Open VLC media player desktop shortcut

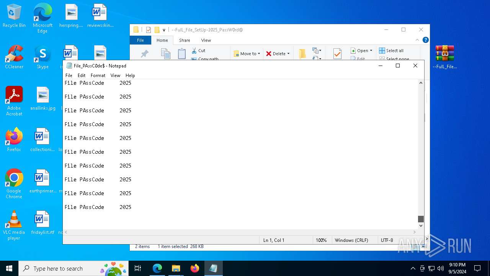14,225
